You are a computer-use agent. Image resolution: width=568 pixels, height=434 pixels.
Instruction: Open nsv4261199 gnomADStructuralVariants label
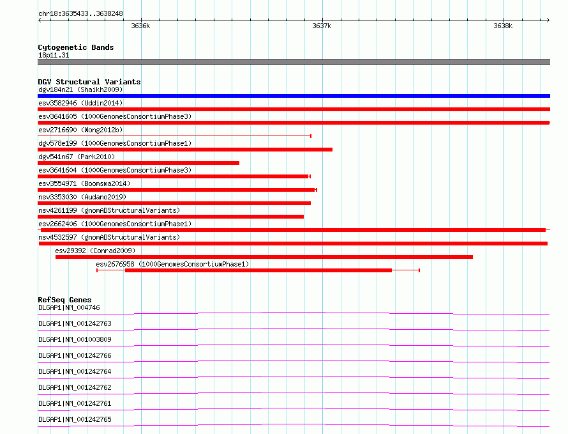click(x=109, y=210)
